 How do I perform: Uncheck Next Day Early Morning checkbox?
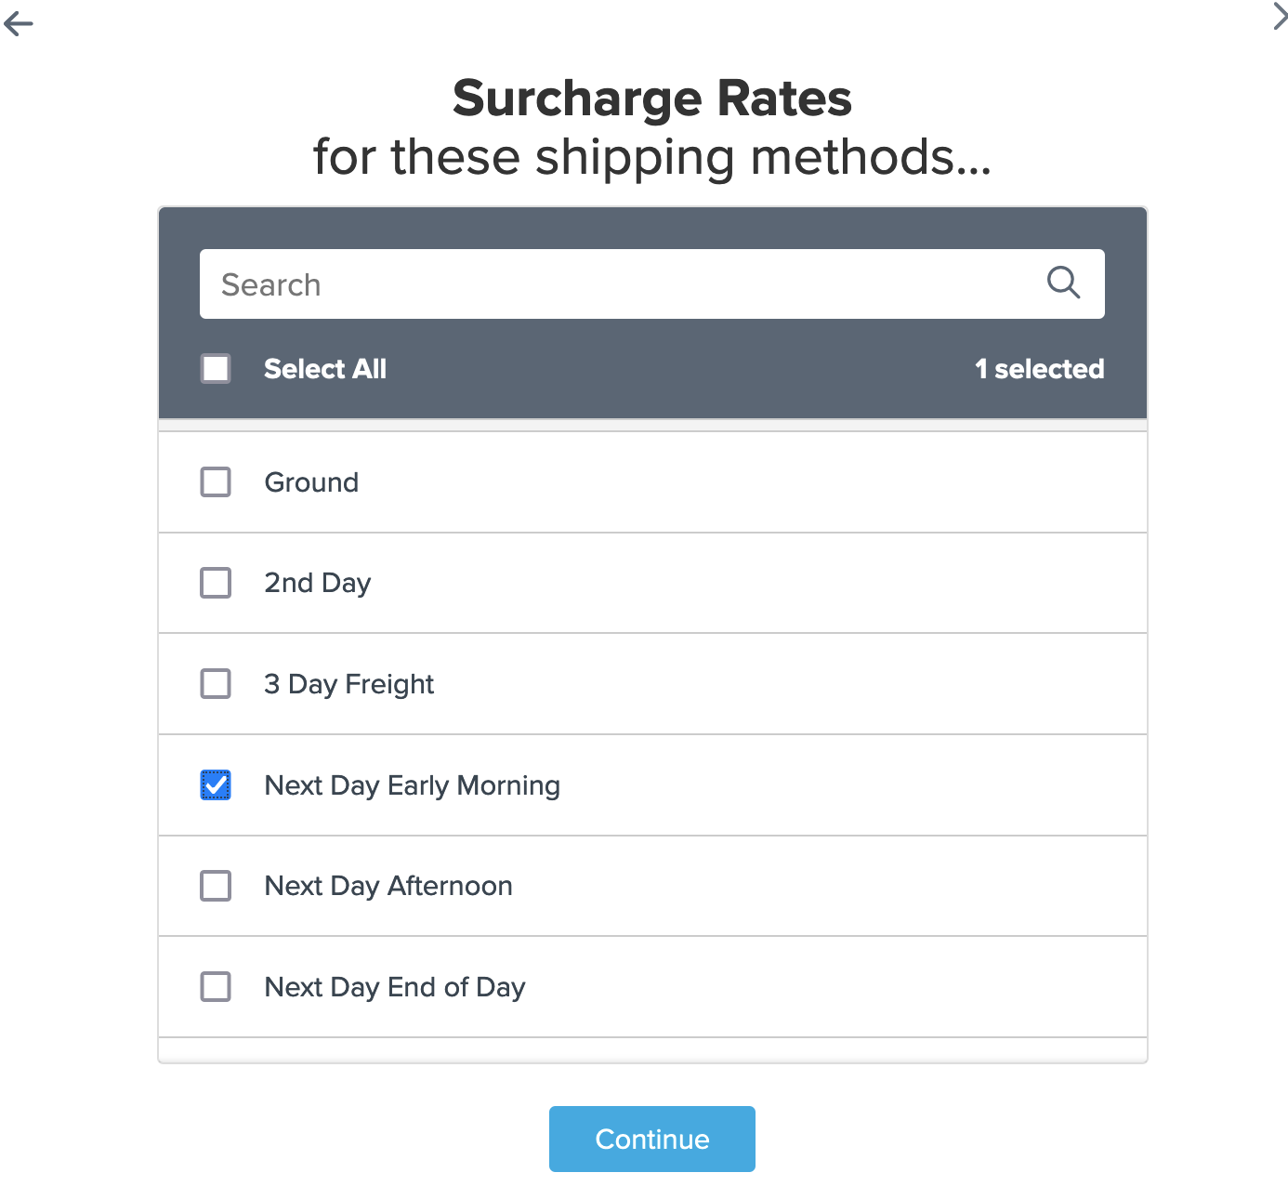click(x=216, y=785)
